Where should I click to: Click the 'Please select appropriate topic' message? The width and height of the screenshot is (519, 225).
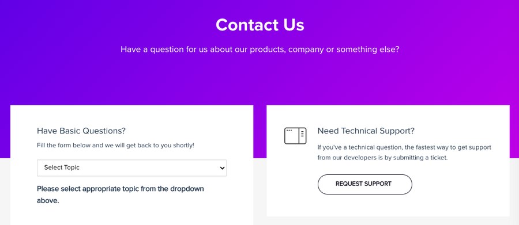pyautogui.click(x=120, y=195)
